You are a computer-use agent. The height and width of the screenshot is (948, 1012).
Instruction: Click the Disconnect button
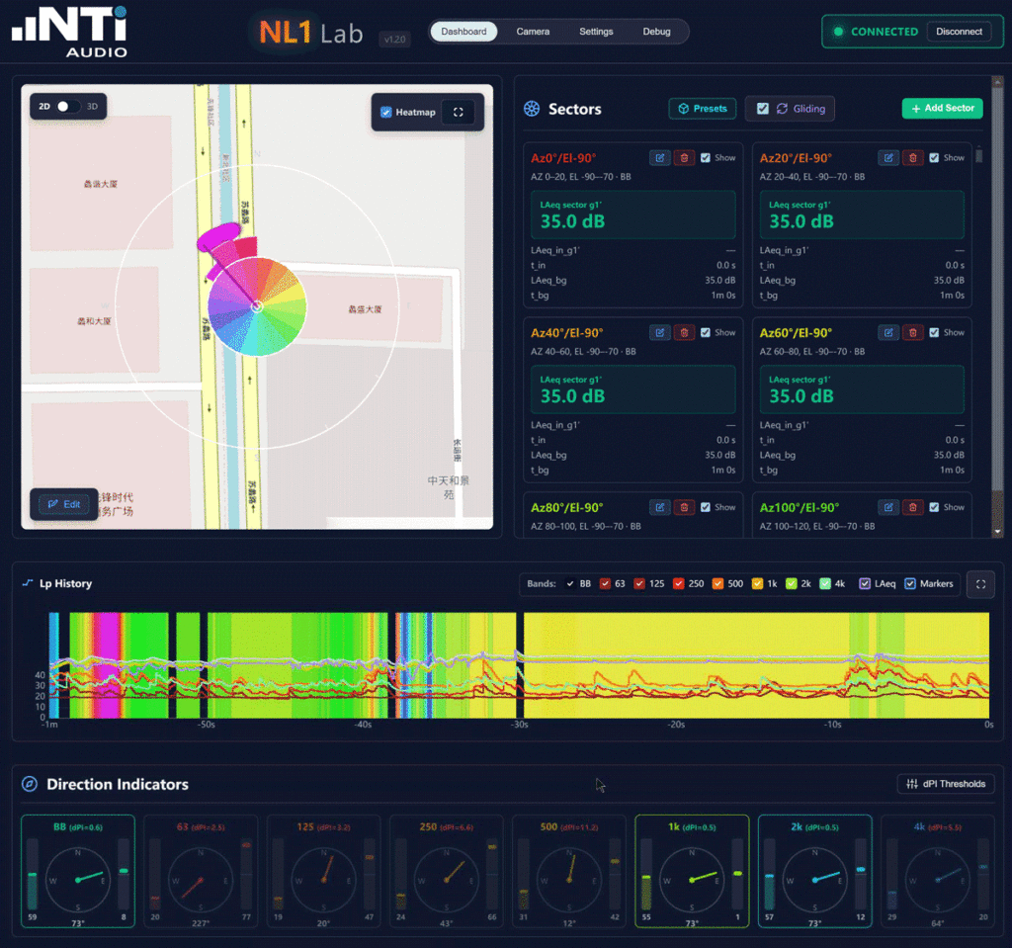click(x=959, y=31)
